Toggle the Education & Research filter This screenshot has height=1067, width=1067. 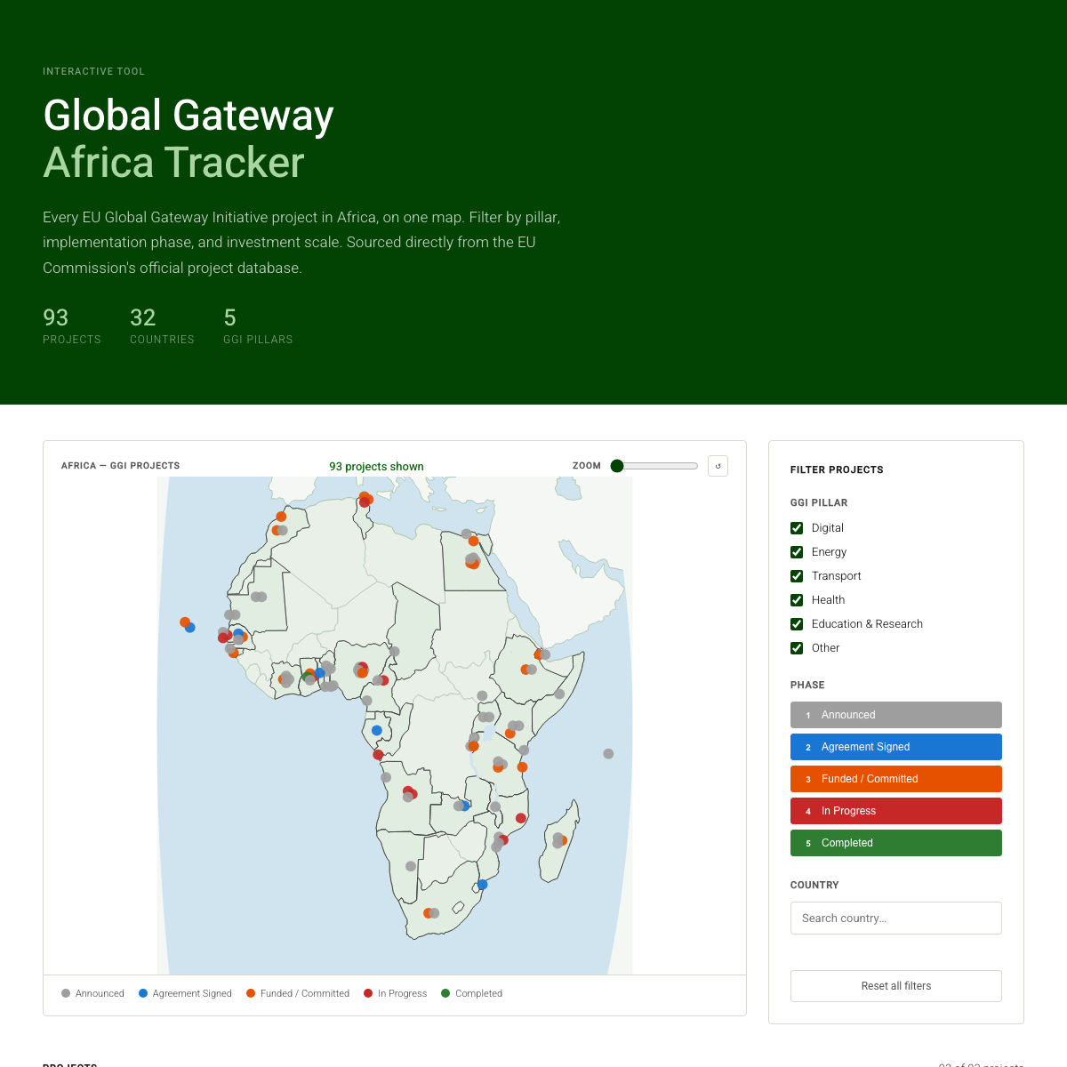(x=796, y=623)
